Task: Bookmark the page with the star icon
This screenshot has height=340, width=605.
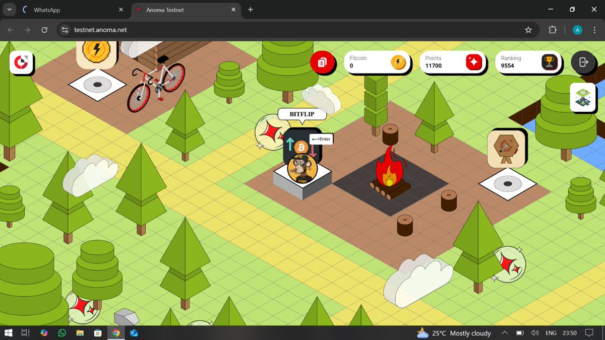Action: click(528, 30)
